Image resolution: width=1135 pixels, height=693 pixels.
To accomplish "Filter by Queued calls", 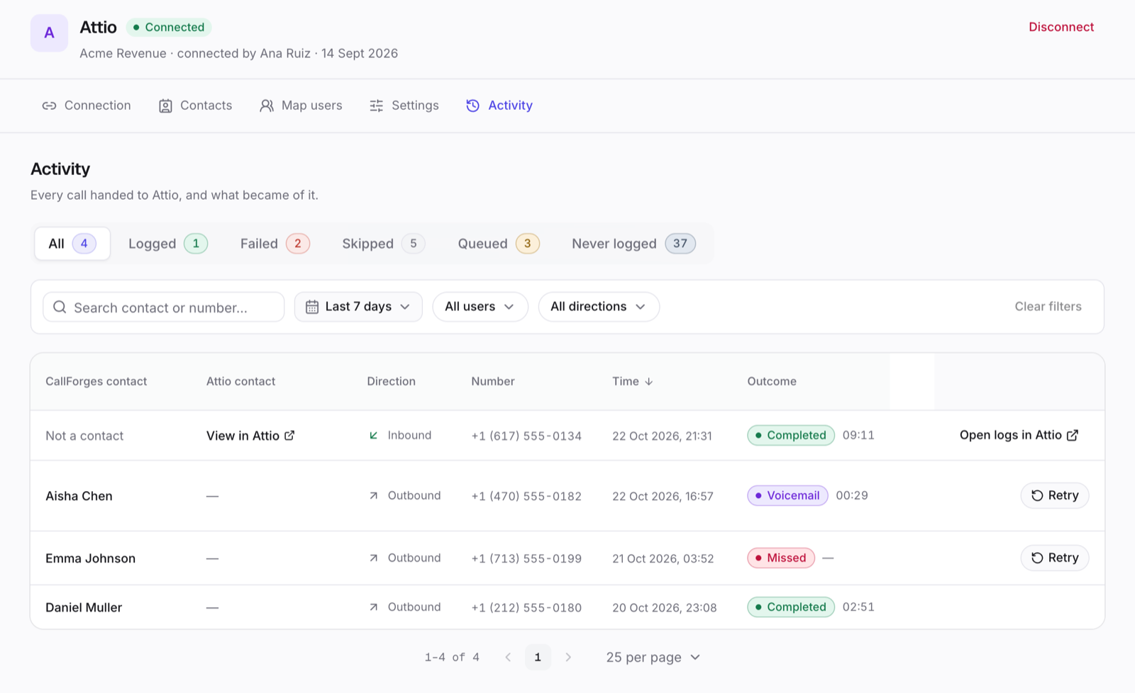I will [499, 244].
